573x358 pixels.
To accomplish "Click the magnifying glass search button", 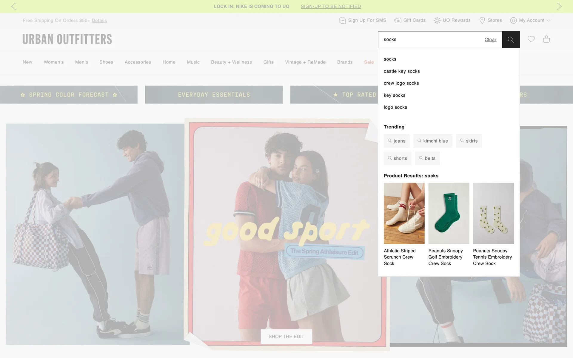I will click(511, 39).
